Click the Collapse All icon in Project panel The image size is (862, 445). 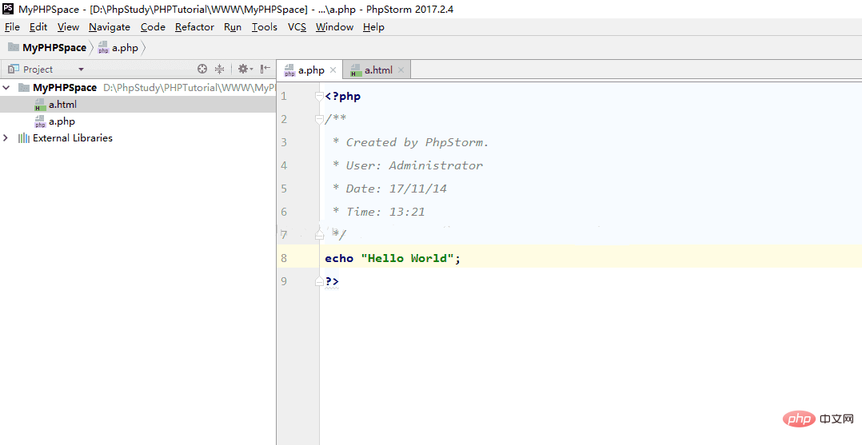coord(219,70)
